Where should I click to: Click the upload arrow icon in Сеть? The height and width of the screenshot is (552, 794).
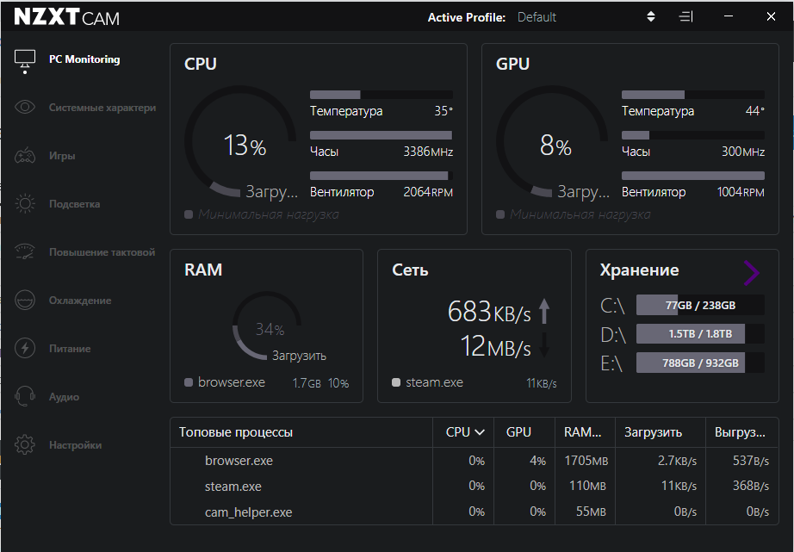[x=544, y=311]
